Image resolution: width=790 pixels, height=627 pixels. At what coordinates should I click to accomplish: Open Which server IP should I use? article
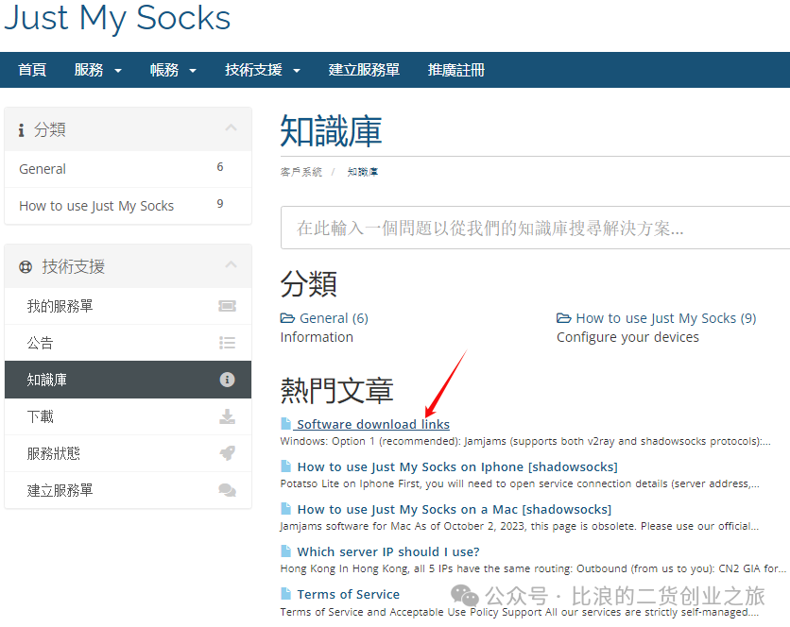pos(388,552)
